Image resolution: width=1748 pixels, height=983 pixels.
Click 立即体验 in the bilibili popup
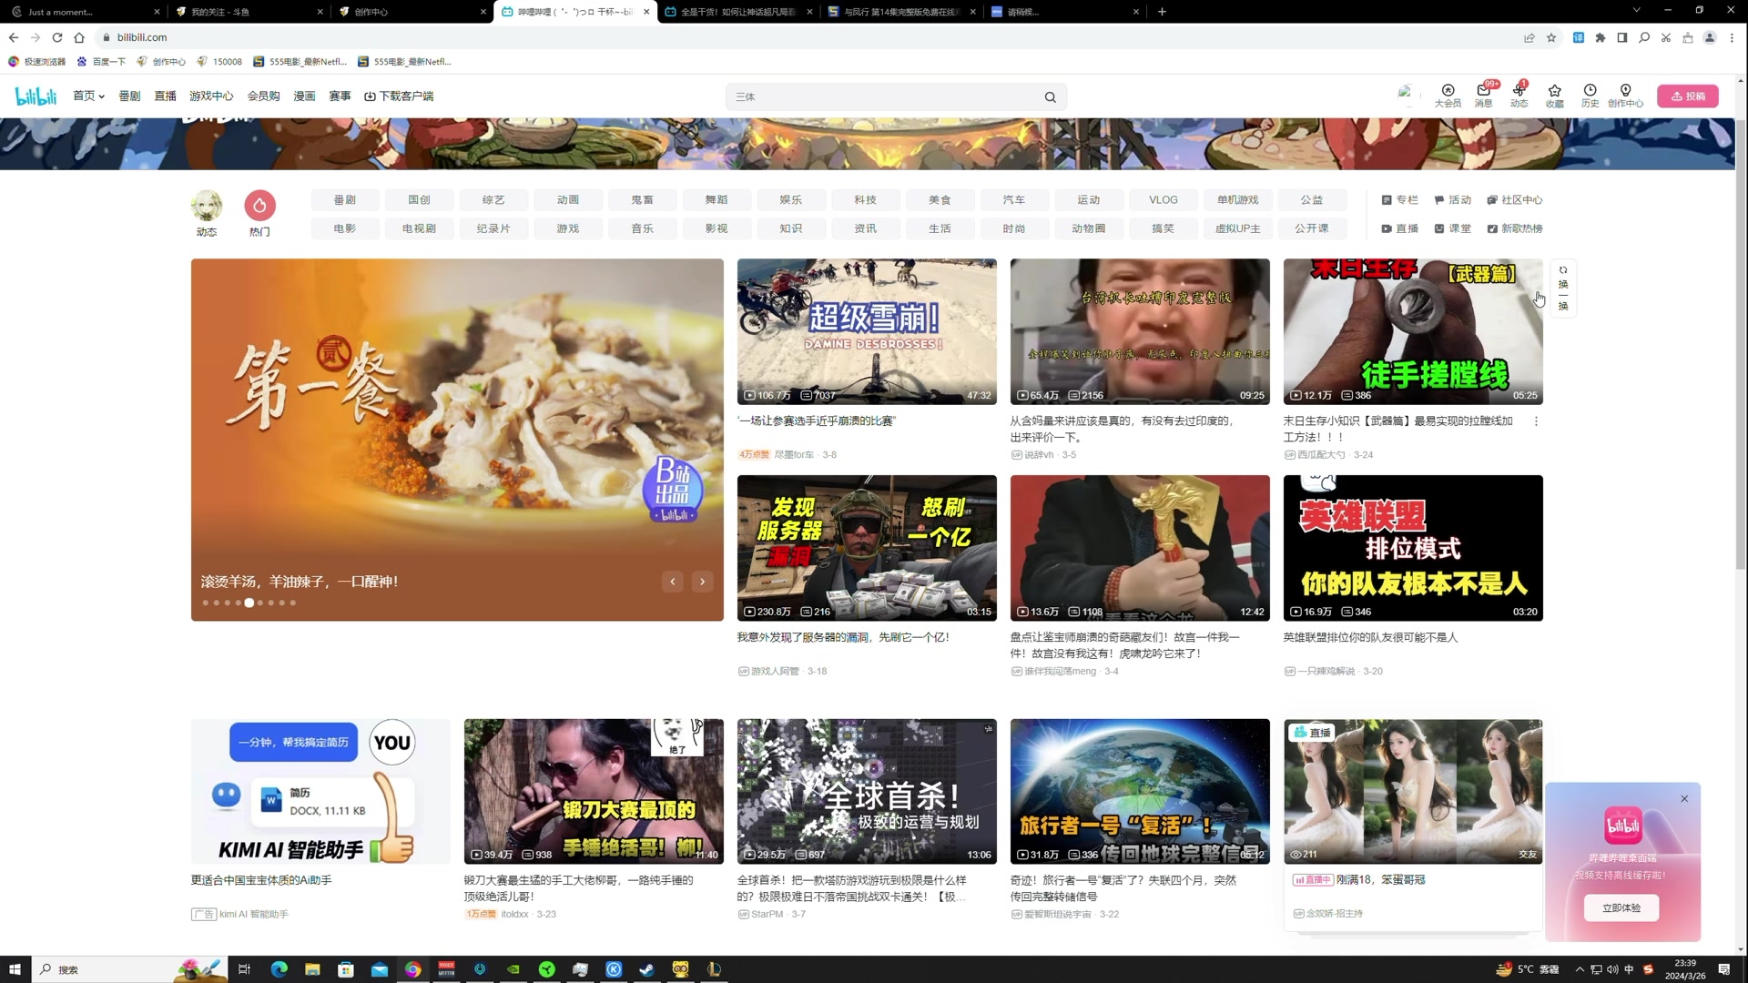tap(1621, 907)
